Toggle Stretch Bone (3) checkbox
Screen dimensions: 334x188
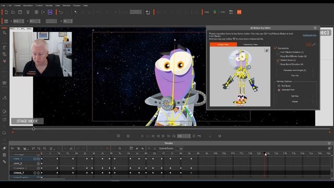tap(278, 61)
